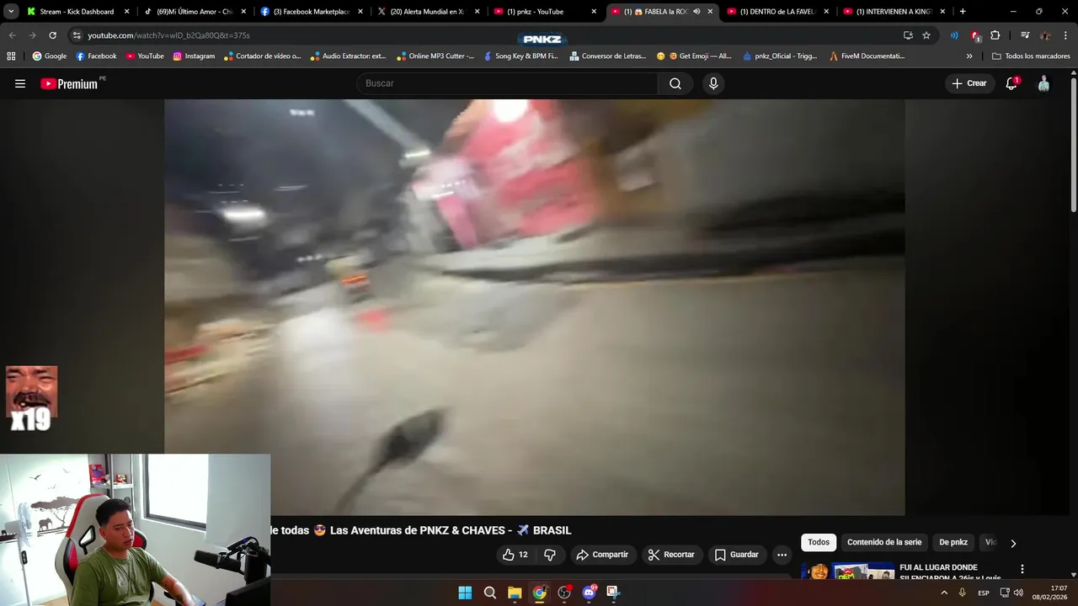1078x606 pixels.
Task: Open a new browser tab with plus
Action: (x=963, y=12)
